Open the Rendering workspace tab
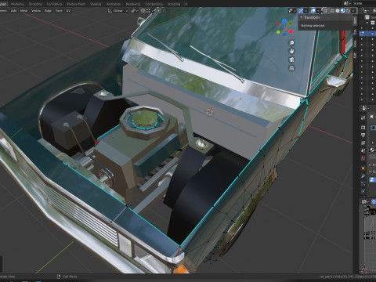Screen dimensions: 376x282 point(133,4)
